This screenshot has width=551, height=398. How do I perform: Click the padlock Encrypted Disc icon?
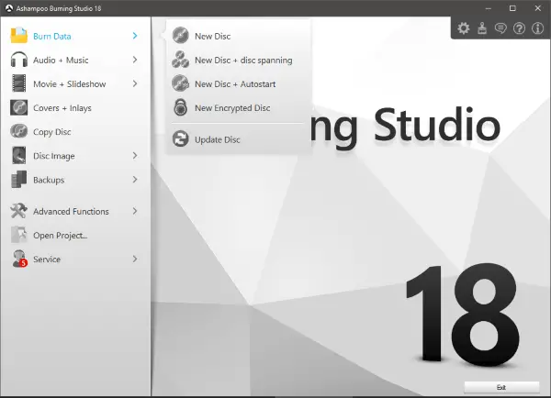[x=181, y=107]
